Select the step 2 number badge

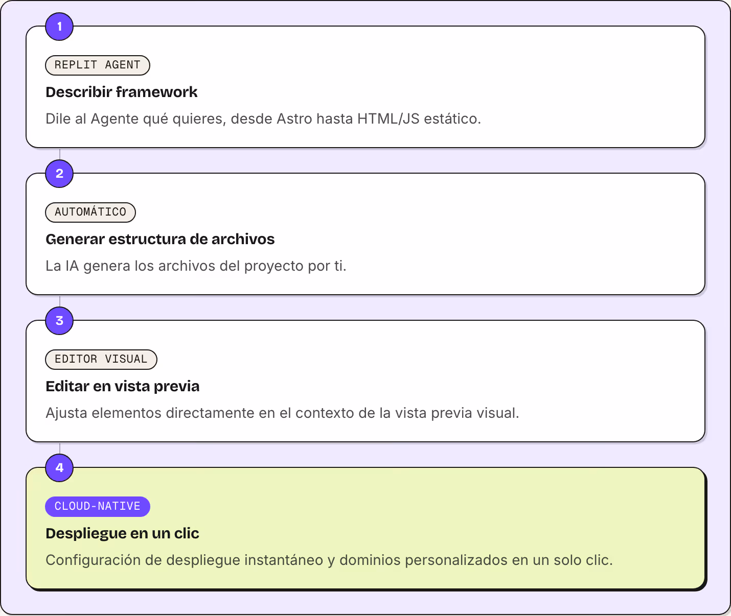(59, 174)
